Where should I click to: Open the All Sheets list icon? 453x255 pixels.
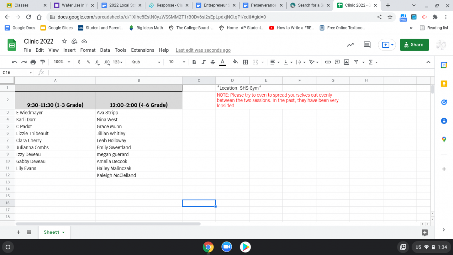(x=29, y=232)
